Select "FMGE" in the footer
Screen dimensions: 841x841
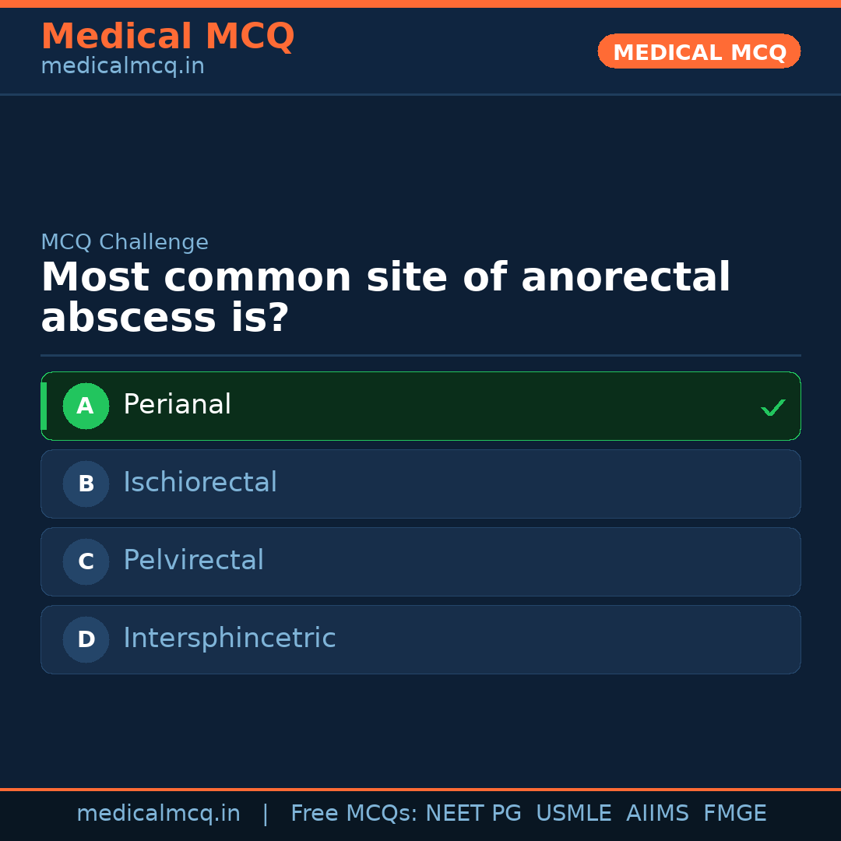[734, 814]
